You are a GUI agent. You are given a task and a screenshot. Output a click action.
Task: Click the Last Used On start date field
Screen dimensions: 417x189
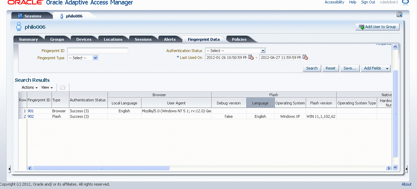[x=226, y=58]
